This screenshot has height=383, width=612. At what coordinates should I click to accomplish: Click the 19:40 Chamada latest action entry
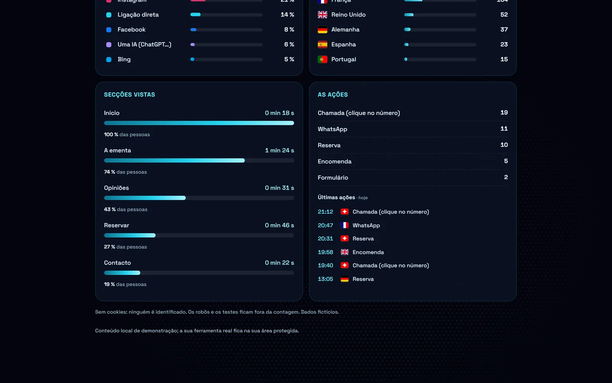[373, 265]
